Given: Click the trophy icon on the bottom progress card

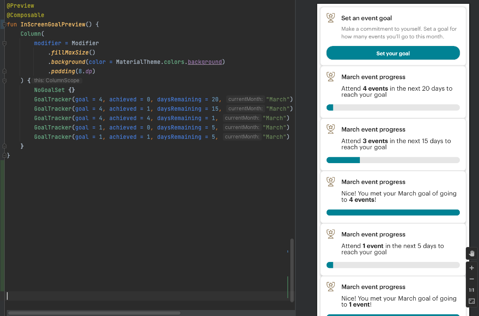Looking at the screenshot, I should point(330,287).
